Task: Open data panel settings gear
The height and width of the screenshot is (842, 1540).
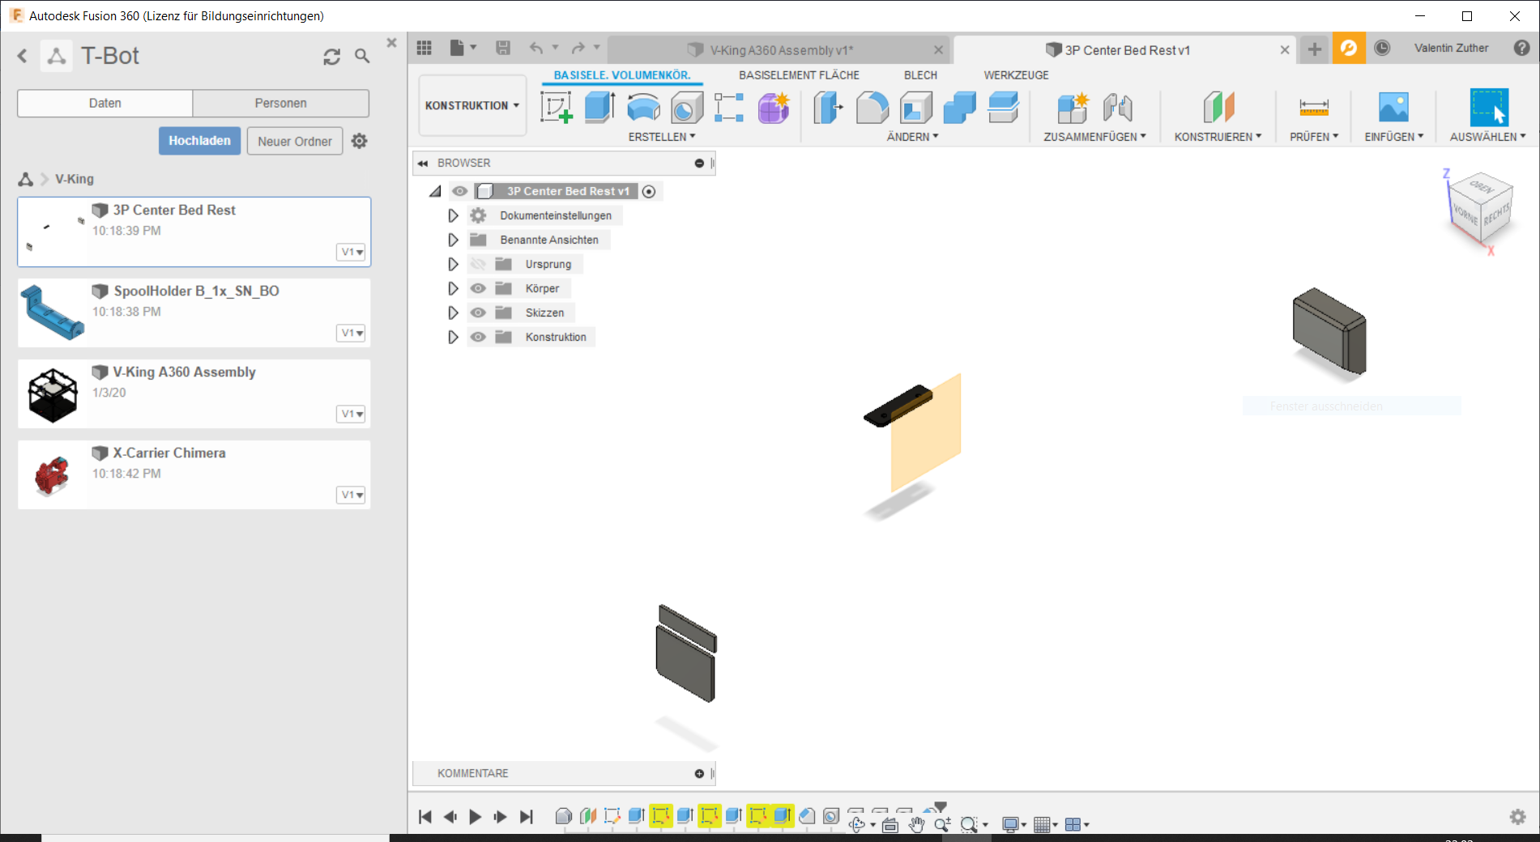Action: click(x=360, y=141)
